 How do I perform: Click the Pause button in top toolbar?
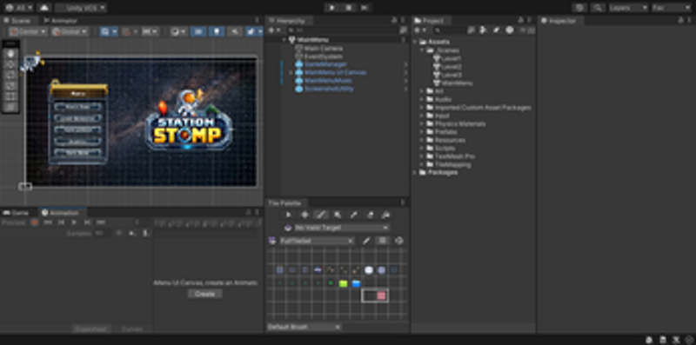tap(349, 8)
